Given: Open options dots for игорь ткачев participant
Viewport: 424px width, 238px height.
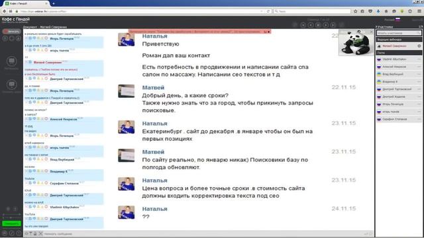Looking at the screenshot, I should tap(419, 112).
